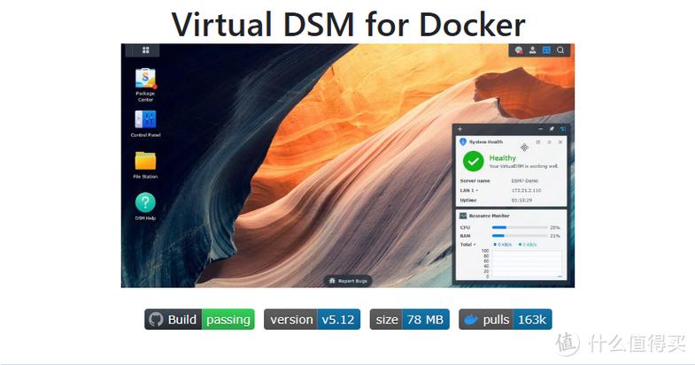Click the size 78 MB badge

[x=410, y=319]
